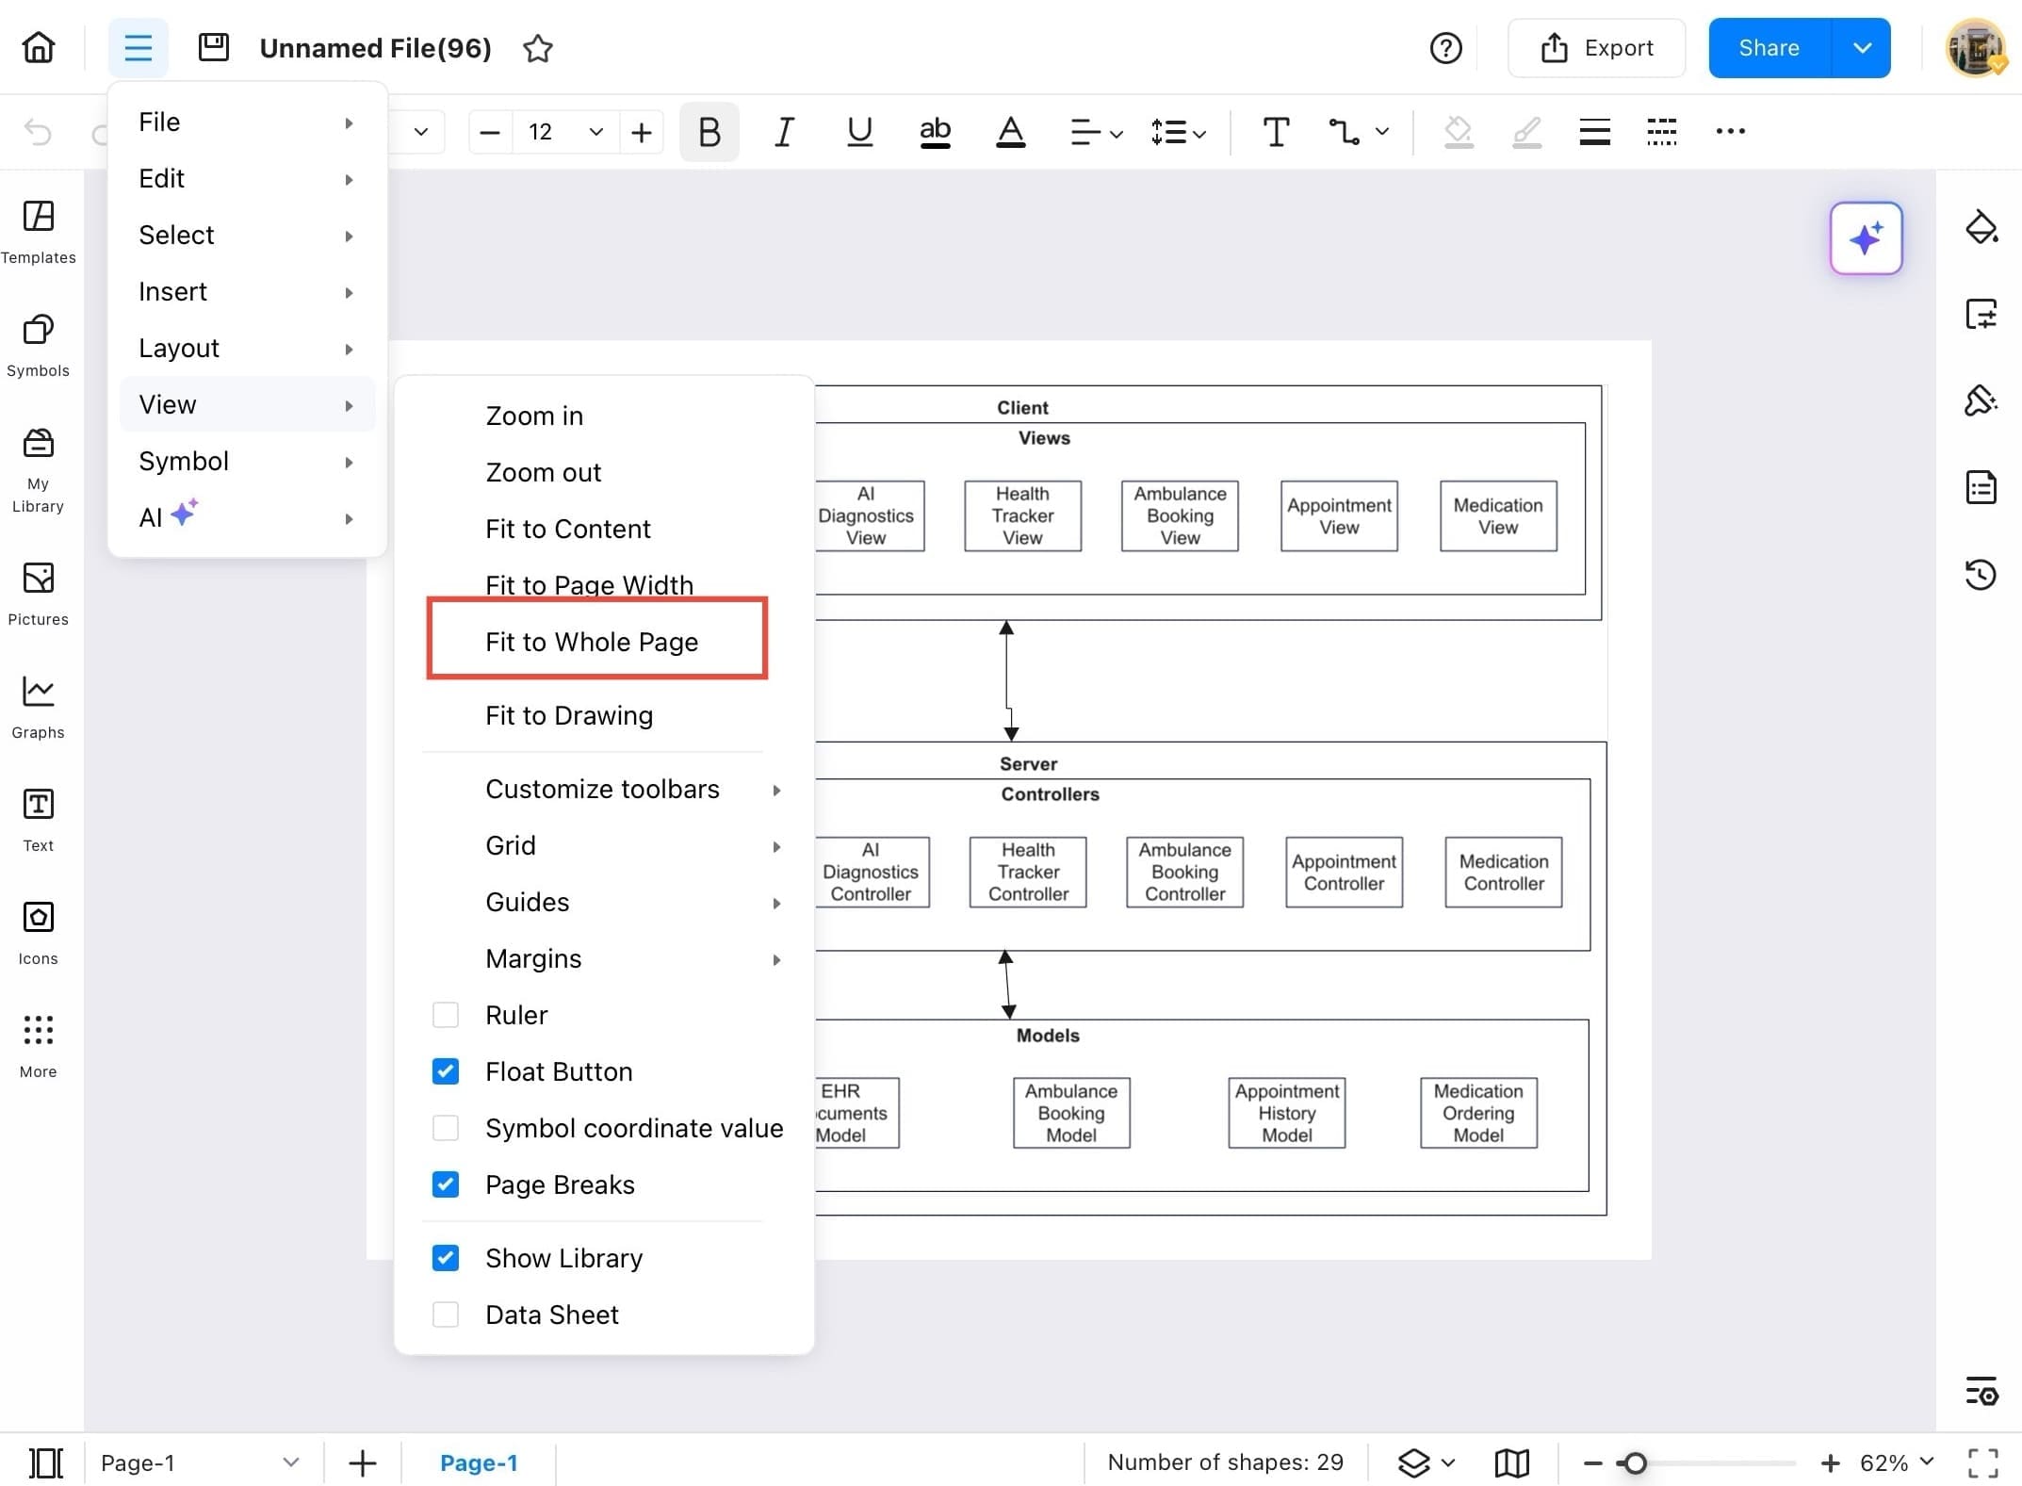
Task: Open the version history clock icon
Action: 1981,574
